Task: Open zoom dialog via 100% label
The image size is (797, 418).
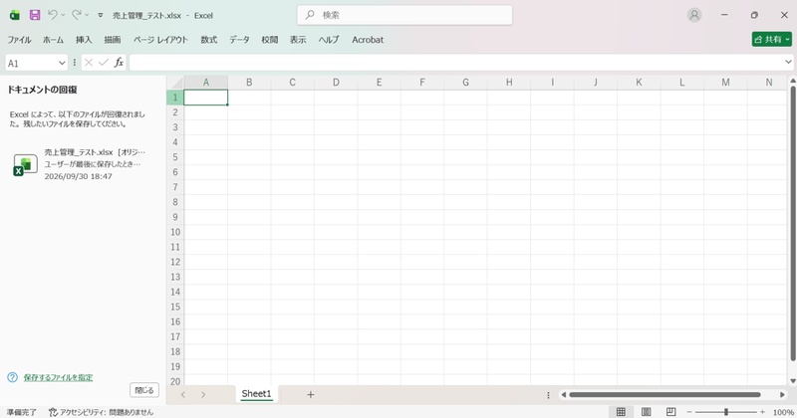Action: coord(783,412)
